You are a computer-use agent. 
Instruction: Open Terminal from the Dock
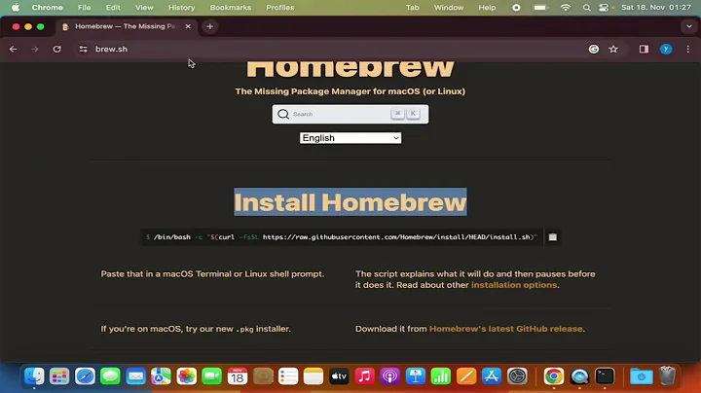[x=605, y=376]
